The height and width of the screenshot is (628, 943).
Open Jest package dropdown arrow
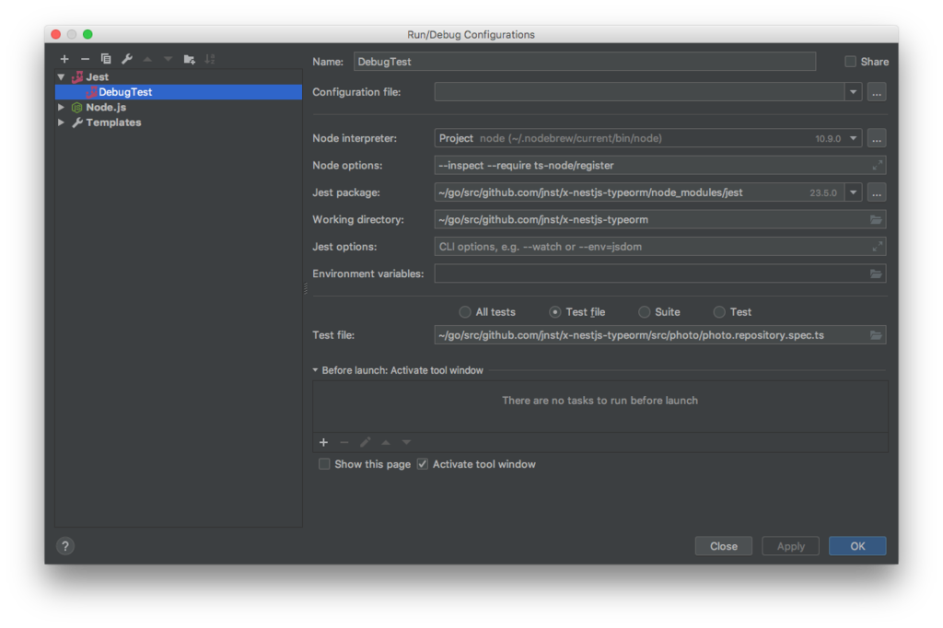coord(853,192)
